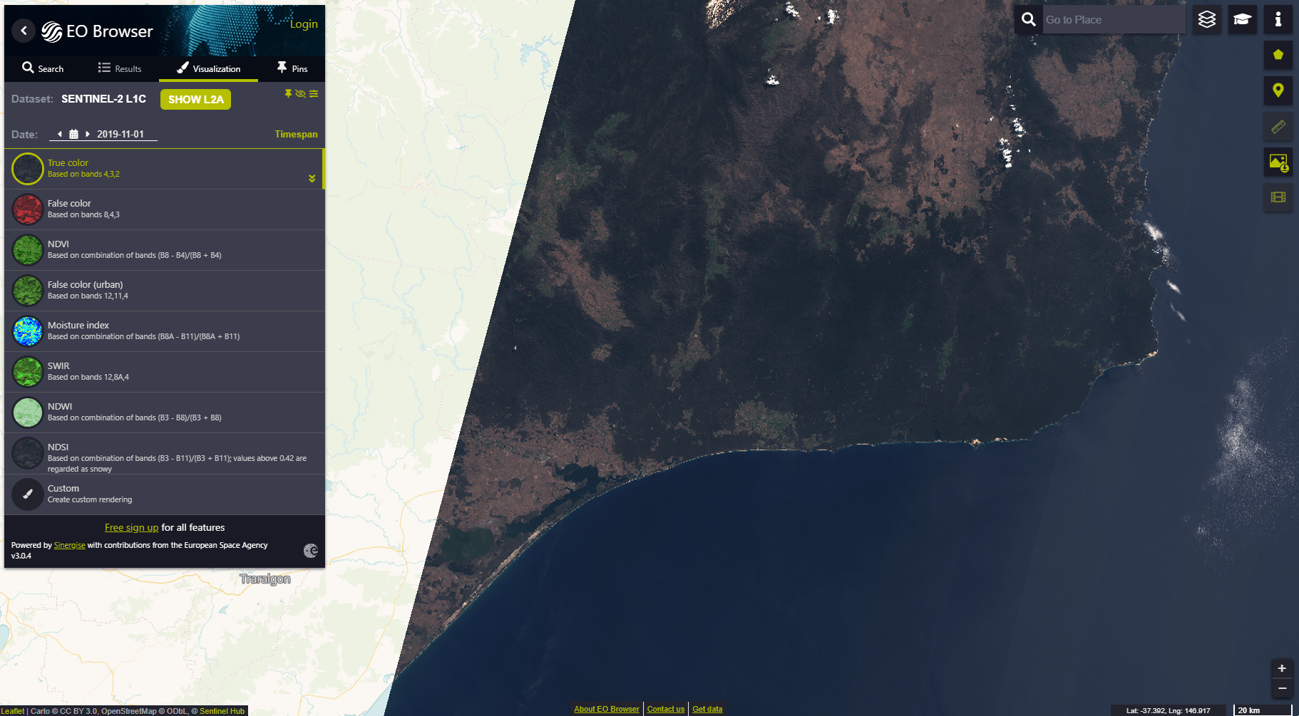Pin the current layer with pin icon
Image resolution: width=1299 pixels, height=716 pixels.
coord(288,93)
